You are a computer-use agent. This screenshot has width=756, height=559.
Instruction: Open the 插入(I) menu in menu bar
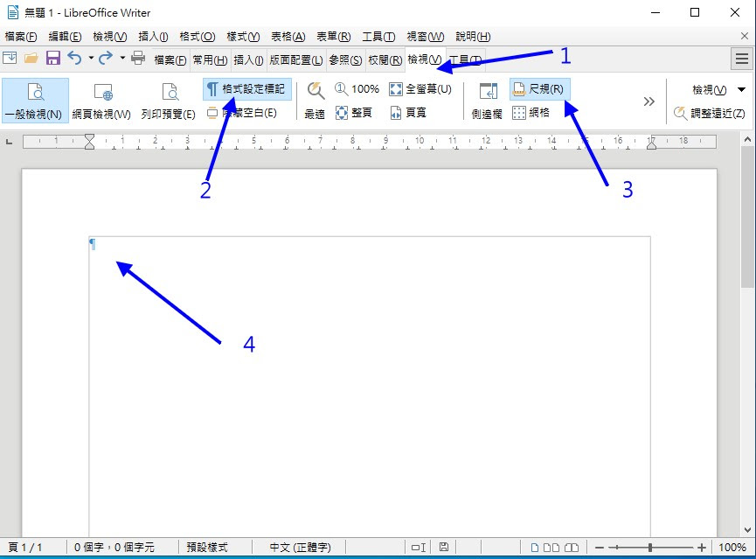[x=153, y=37]
